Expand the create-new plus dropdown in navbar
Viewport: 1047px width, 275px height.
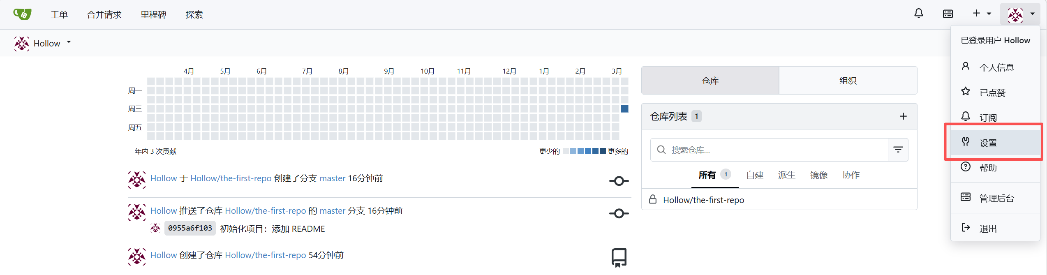click(981, 14)
